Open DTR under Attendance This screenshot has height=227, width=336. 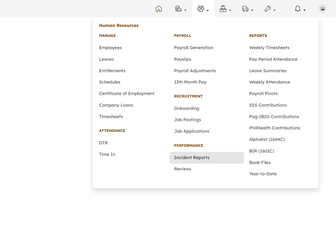click(x=103, y=143)
